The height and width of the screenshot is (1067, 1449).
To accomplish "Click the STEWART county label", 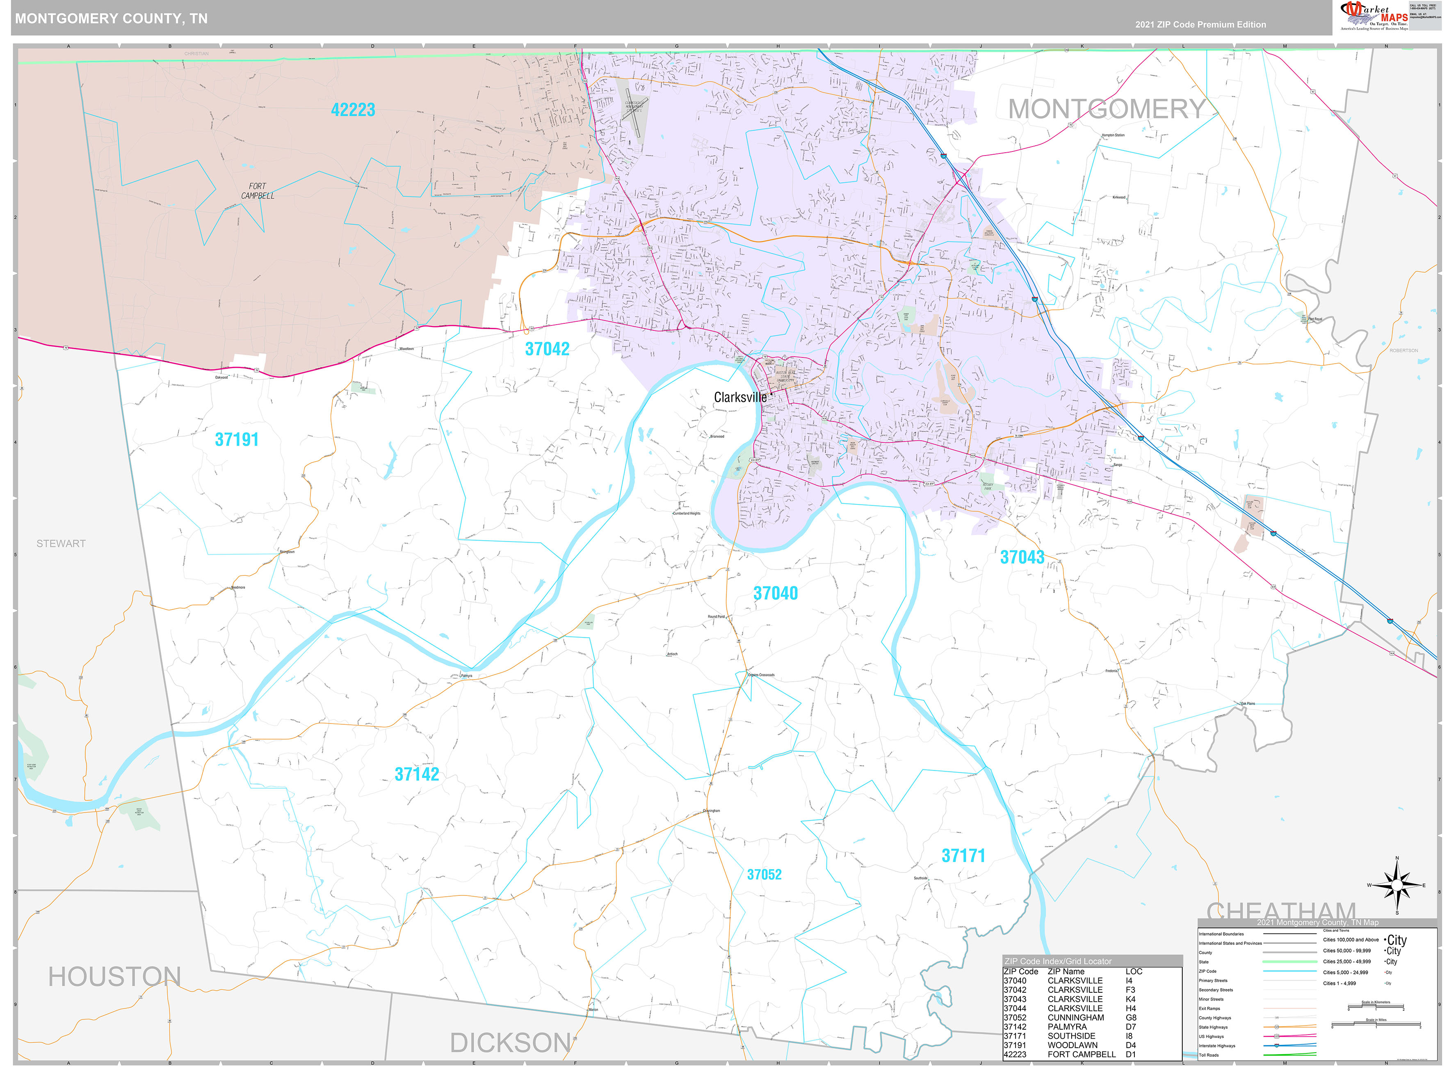I will [x=61, y=544].
